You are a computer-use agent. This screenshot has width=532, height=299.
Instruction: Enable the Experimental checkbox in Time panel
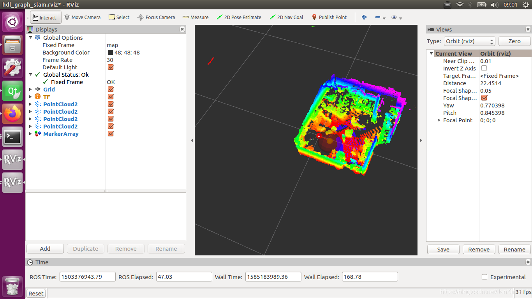click(484, 277)
